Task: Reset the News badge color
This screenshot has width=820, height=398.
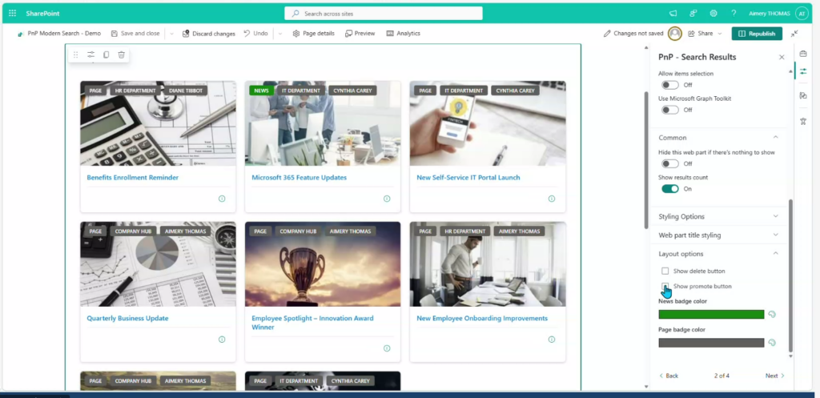Action: pyautogui.click(x=772, y=315)
